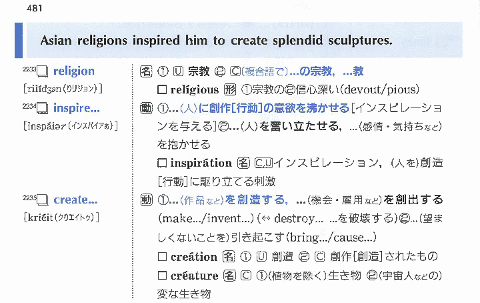Viewport: 480px width, 303px height.
Task: Click the blue bar left of example sentence
Action: [x=18, y=41]
